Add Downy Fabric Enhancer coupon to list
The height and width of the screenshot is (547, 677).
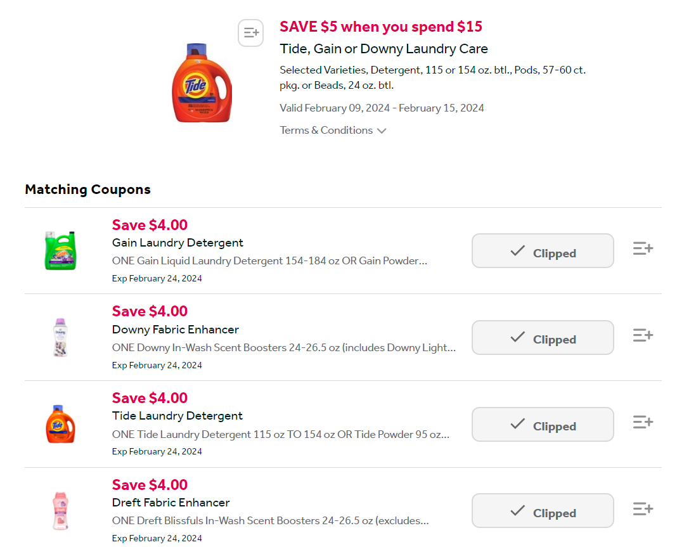tap(643, 335)
